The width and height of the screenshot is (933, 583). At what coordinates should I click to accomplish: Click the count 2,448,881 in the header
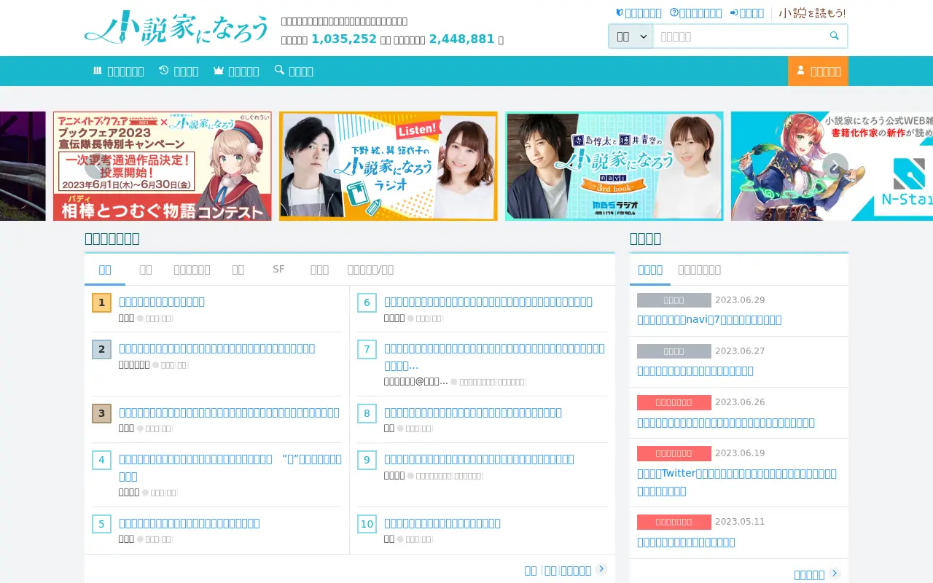[x=461, y=39]
